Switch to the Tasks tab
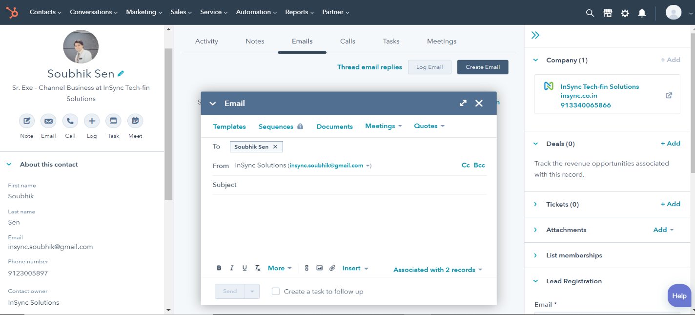The image size is (695, 315). [x=391, y=42]
